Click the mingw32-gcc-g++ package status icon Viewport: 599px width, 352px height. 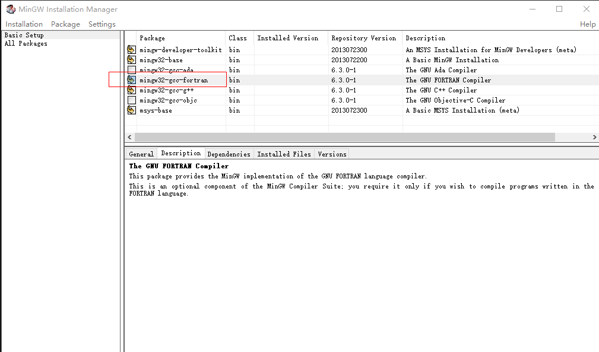click(131, 90)
